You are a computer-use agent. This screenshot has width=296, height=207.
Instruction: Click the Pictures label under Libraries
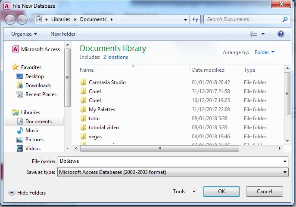(x=34, y=140)
